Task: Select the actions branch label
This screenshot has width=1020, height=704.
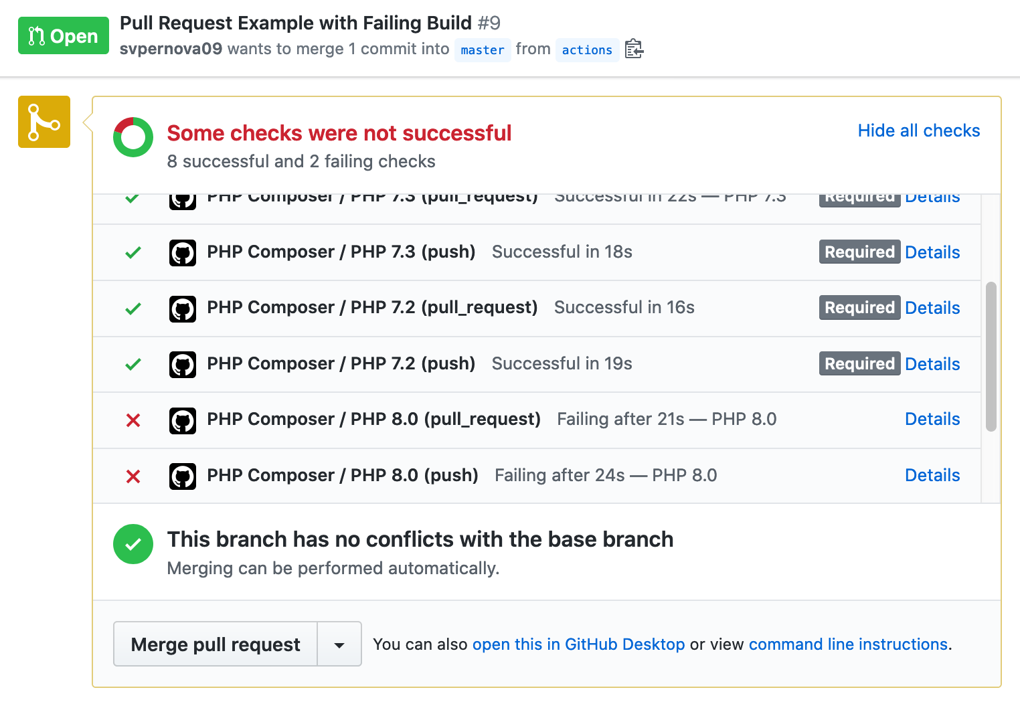Action: [x=587, y=50]
